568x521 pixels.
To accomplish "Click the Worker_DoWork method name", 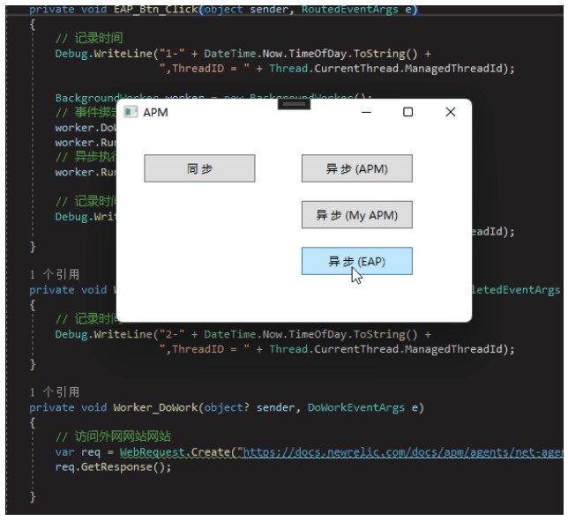I will click(155, 407).
